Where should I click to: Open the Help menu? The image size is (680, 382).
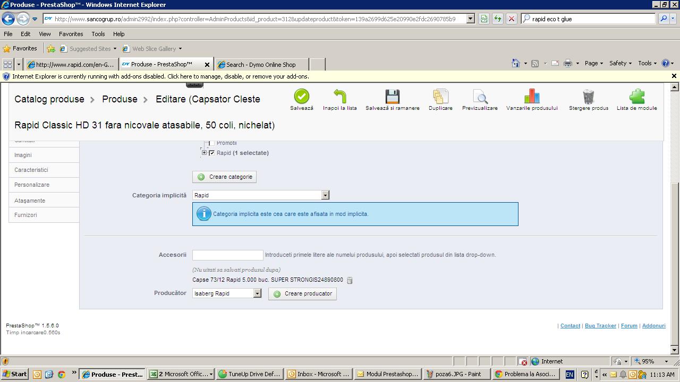118,33
